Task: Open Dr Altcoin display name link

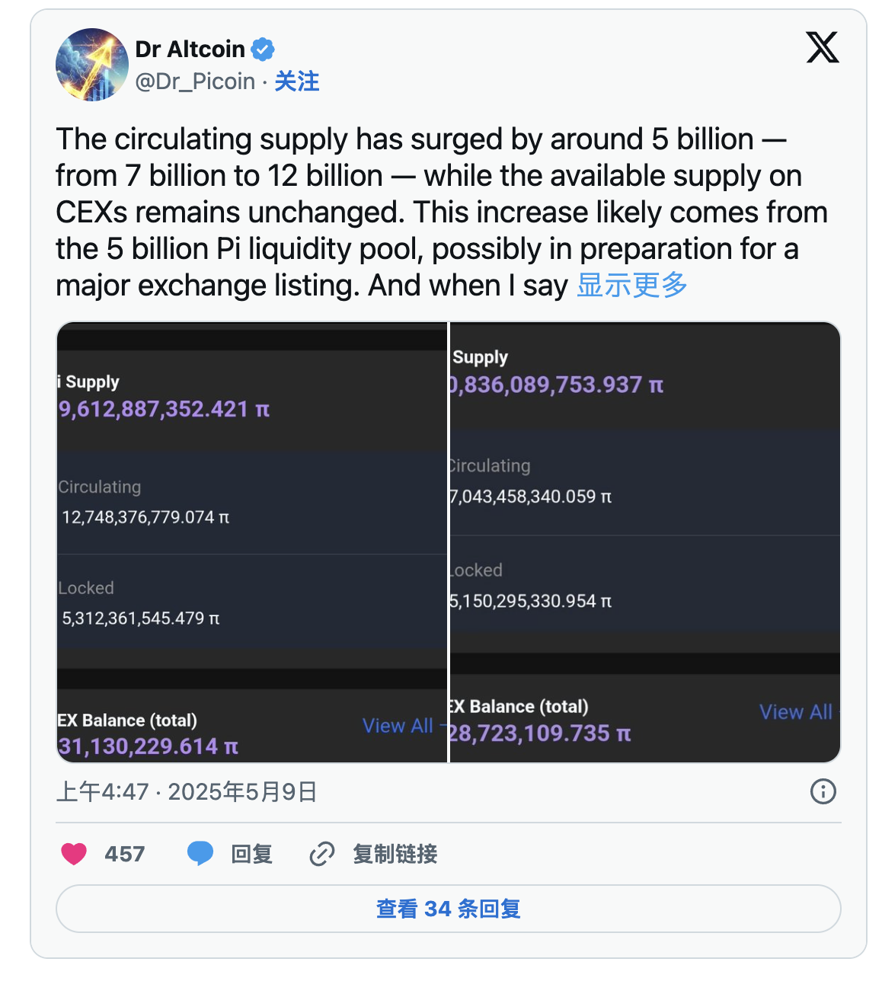Action: 190,50
